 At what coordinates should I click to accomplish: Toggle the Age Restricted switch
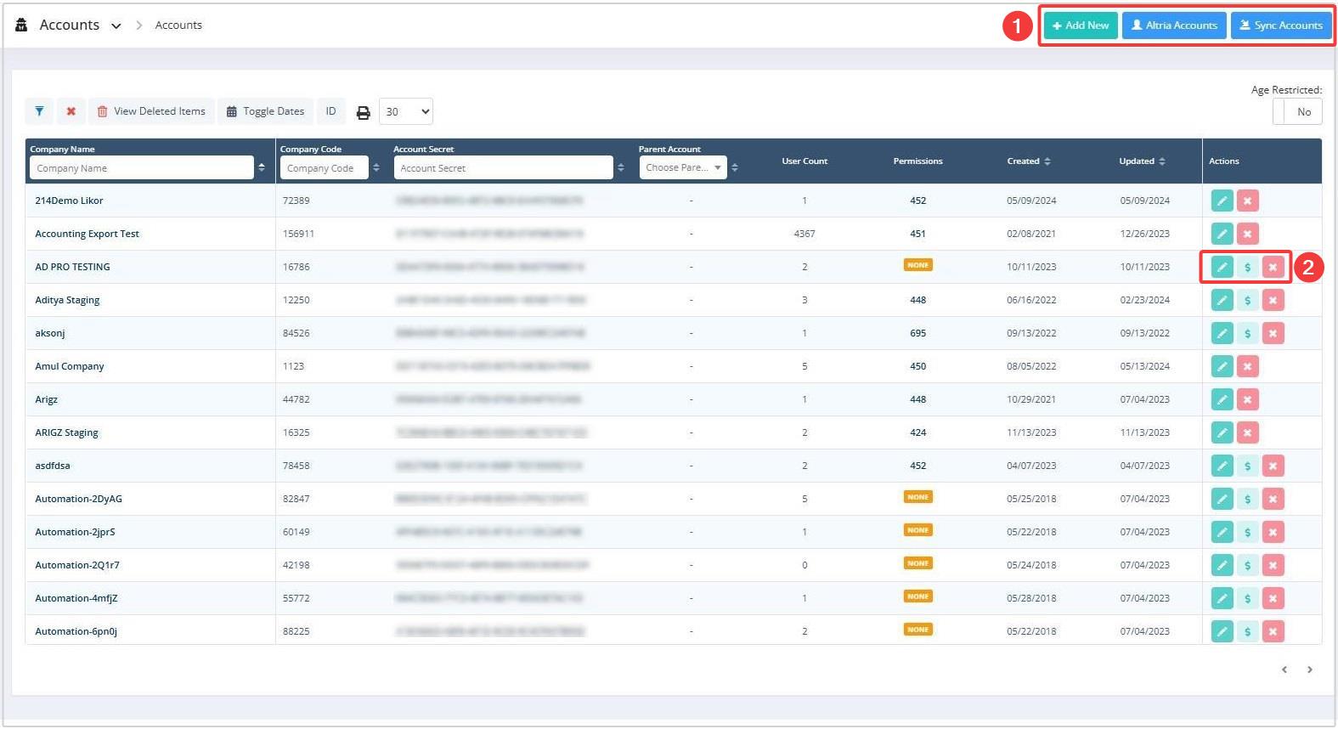coord(1297,111)
